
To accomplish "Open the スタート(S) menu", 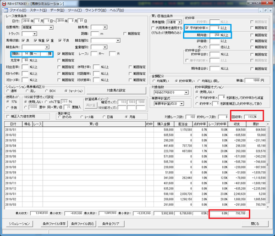I will (38, 10).
